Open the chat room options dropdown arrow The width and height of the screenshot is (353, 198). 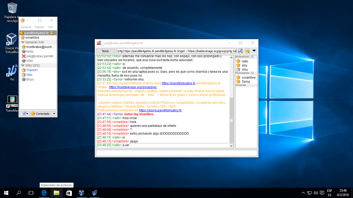(x=254, y=51)
